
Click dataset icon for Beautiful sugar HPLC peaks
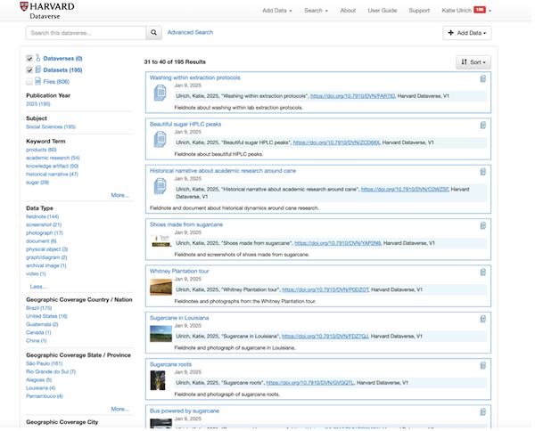click(160, 139)
